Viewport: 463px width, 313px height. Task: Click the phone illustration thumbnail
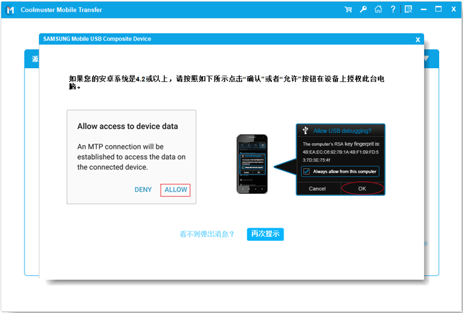coord(252,164)
